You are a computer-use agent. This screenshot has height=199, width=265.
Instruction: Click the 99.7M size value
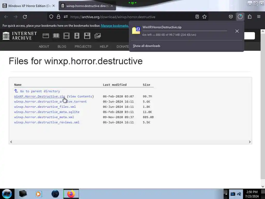point(147,96)
